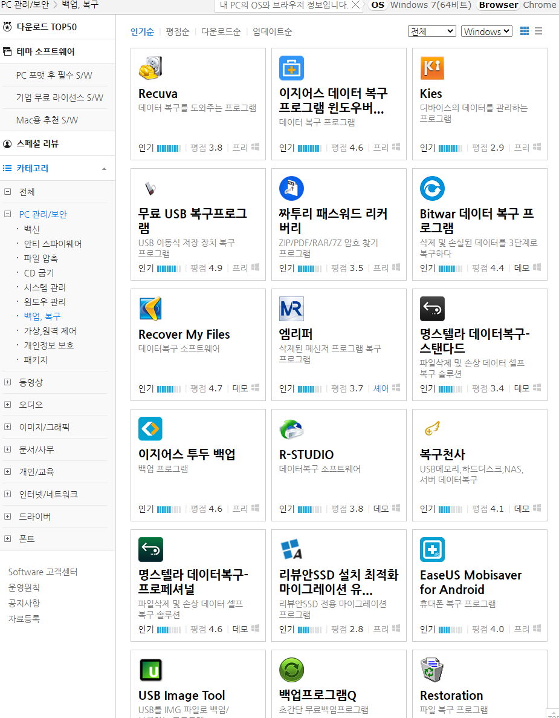The height and width of the screenshot is (718, 559).
Task: Switch to list view icon
Action: (538, 31)
